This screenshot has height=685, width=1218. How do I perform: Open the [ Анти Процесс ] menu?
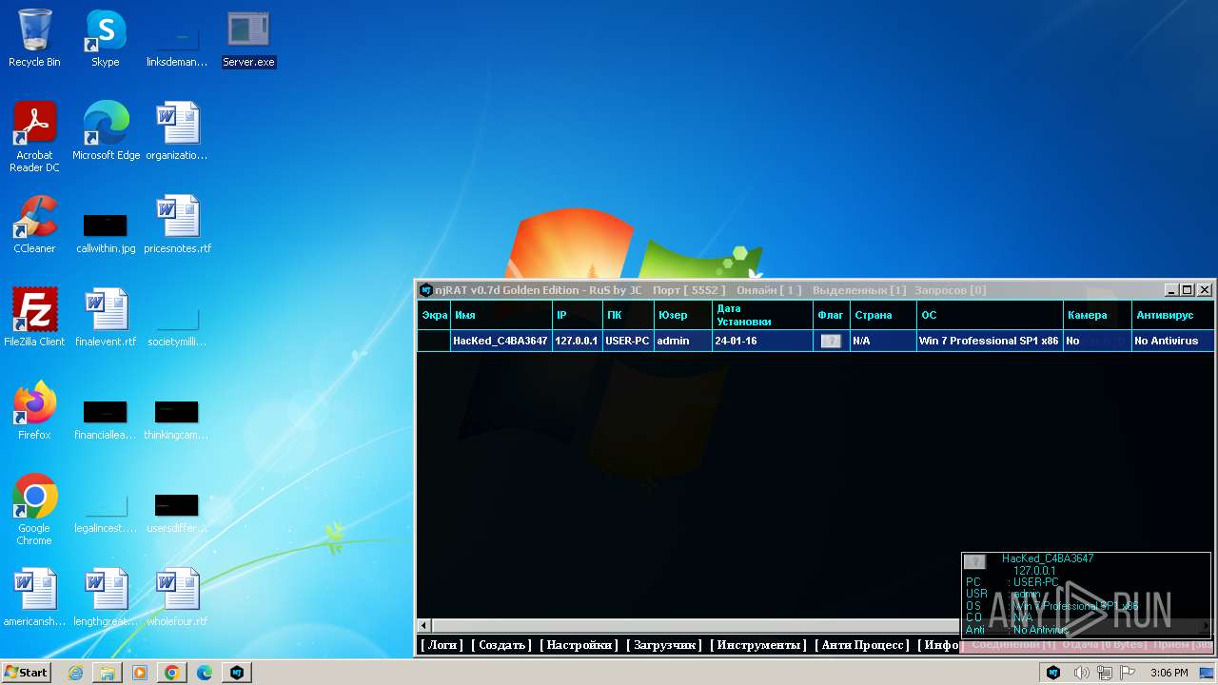point(862,645)
